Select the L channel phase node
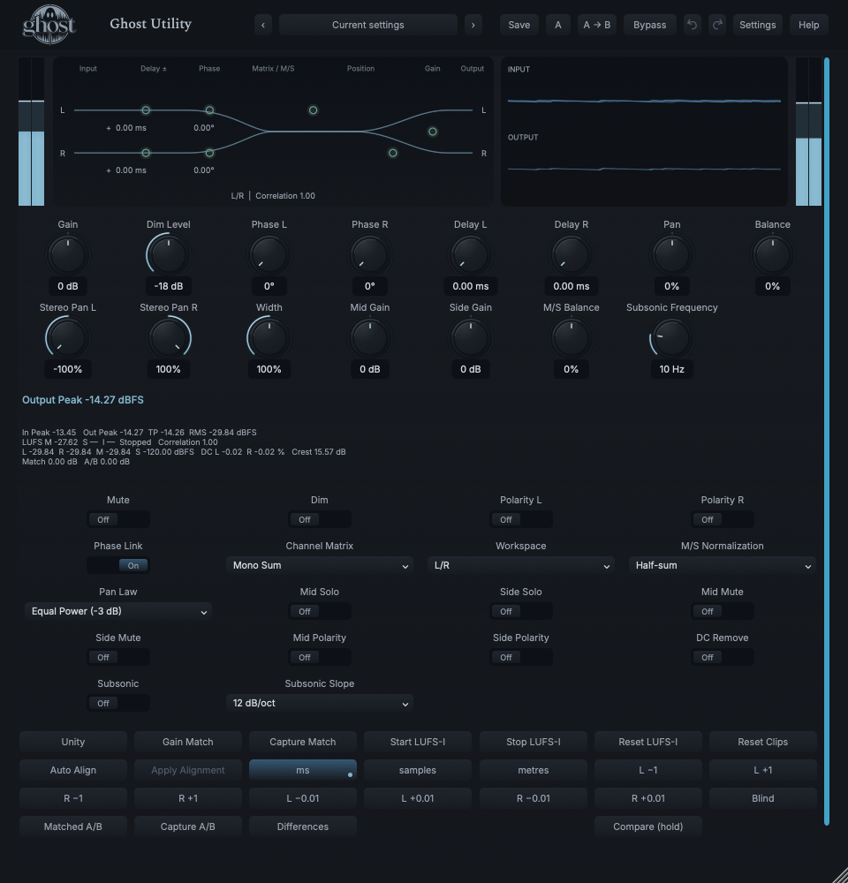Screen dimensions: 848x883 [x=209, y=110]
